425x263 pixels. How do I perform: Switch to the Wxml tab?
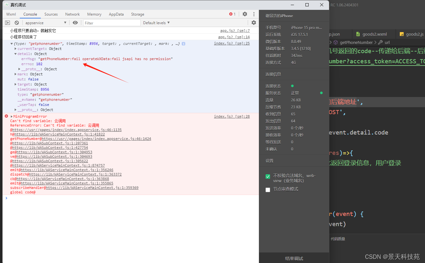click(x=11, y=14)
